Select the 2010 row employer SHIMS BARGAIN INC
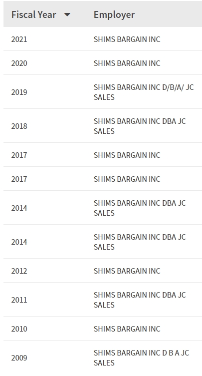Screen dimensions: 202x376 (127, 329)
